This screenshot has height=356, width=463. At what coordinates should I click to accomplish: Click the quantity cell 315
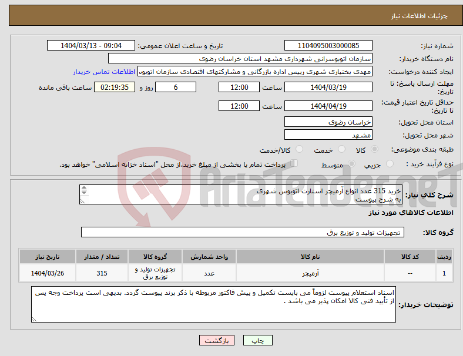tap(102, 273)
